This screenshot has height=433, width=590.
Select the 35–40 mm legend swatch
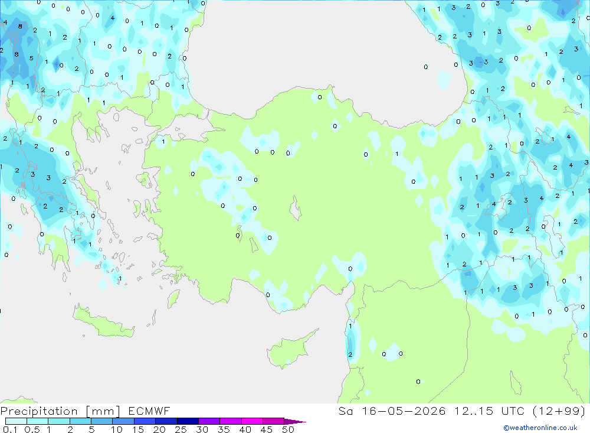(230, 421)
